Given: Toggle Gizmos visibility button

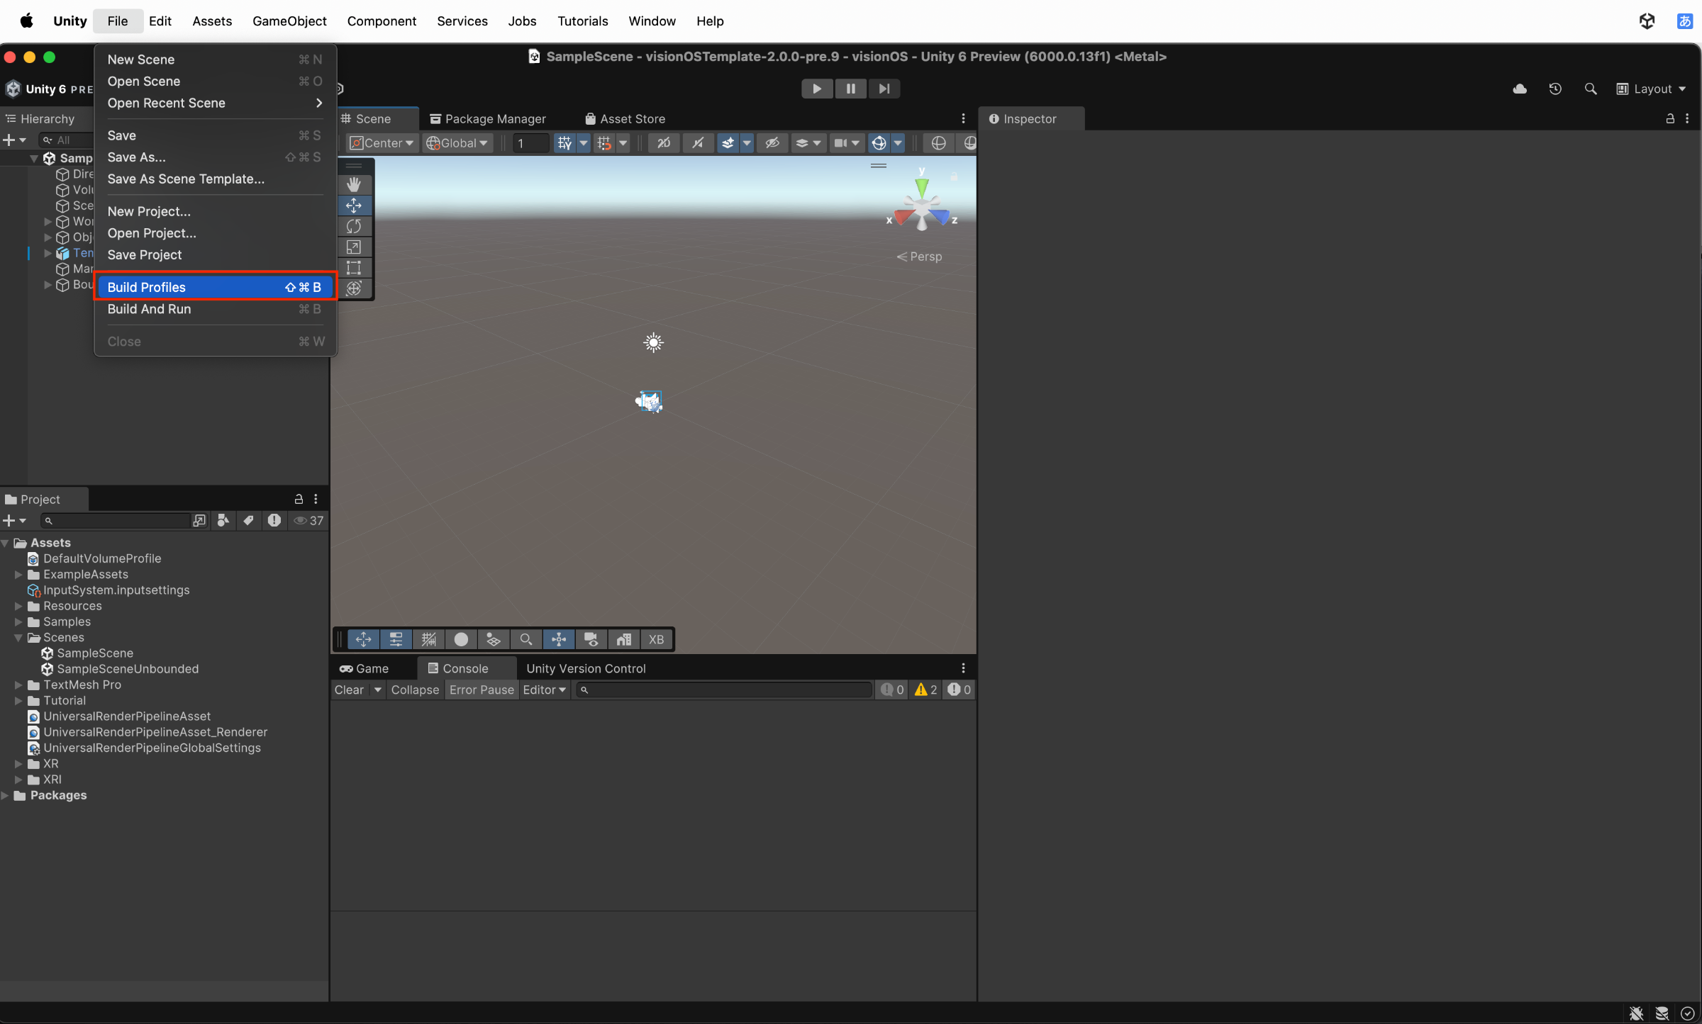Looking at the screenshot, I should [879, 143].
